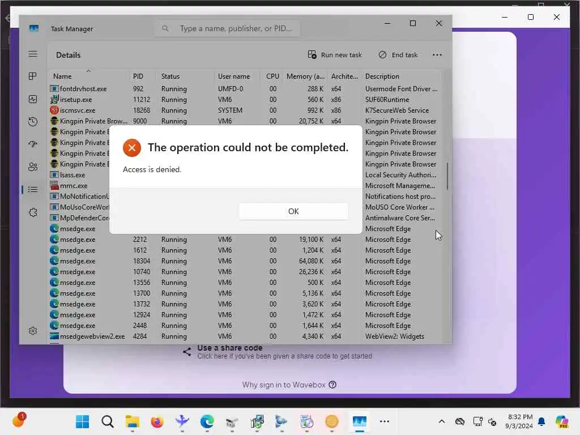
Task: Open the Processes page icon in sidebar
Action: point(33,76)
